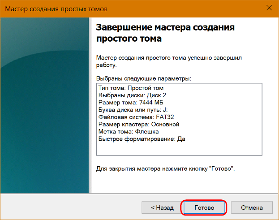Select the line 'Буква диска или путь: J:'
This screenshot has width=279, height=220.
[133, 110]
